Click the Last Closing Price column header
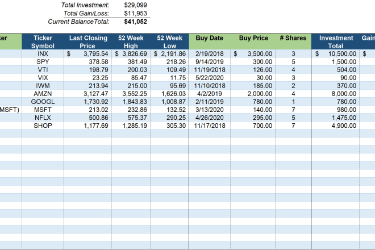This screenshot has width=375, height=250. tap(88, 42)
